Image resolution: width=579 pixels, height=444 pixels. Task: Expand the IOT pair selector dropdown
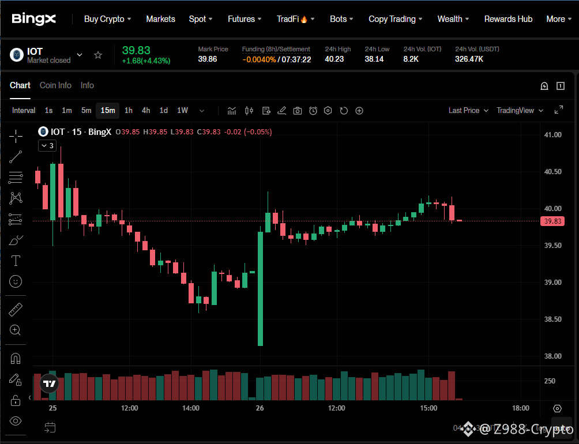(x=80, y=55)
